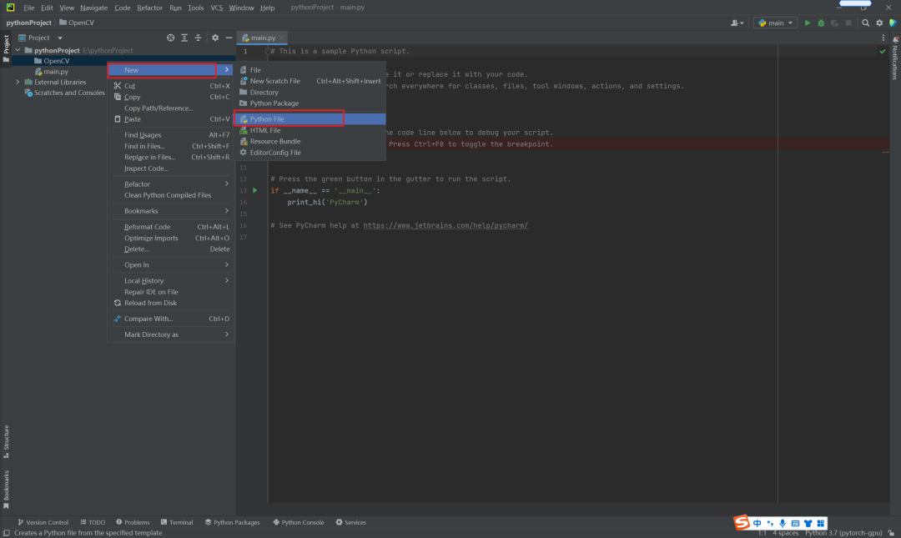Select main.py in the project tree
901x538 pixels.
click(56, 72)
